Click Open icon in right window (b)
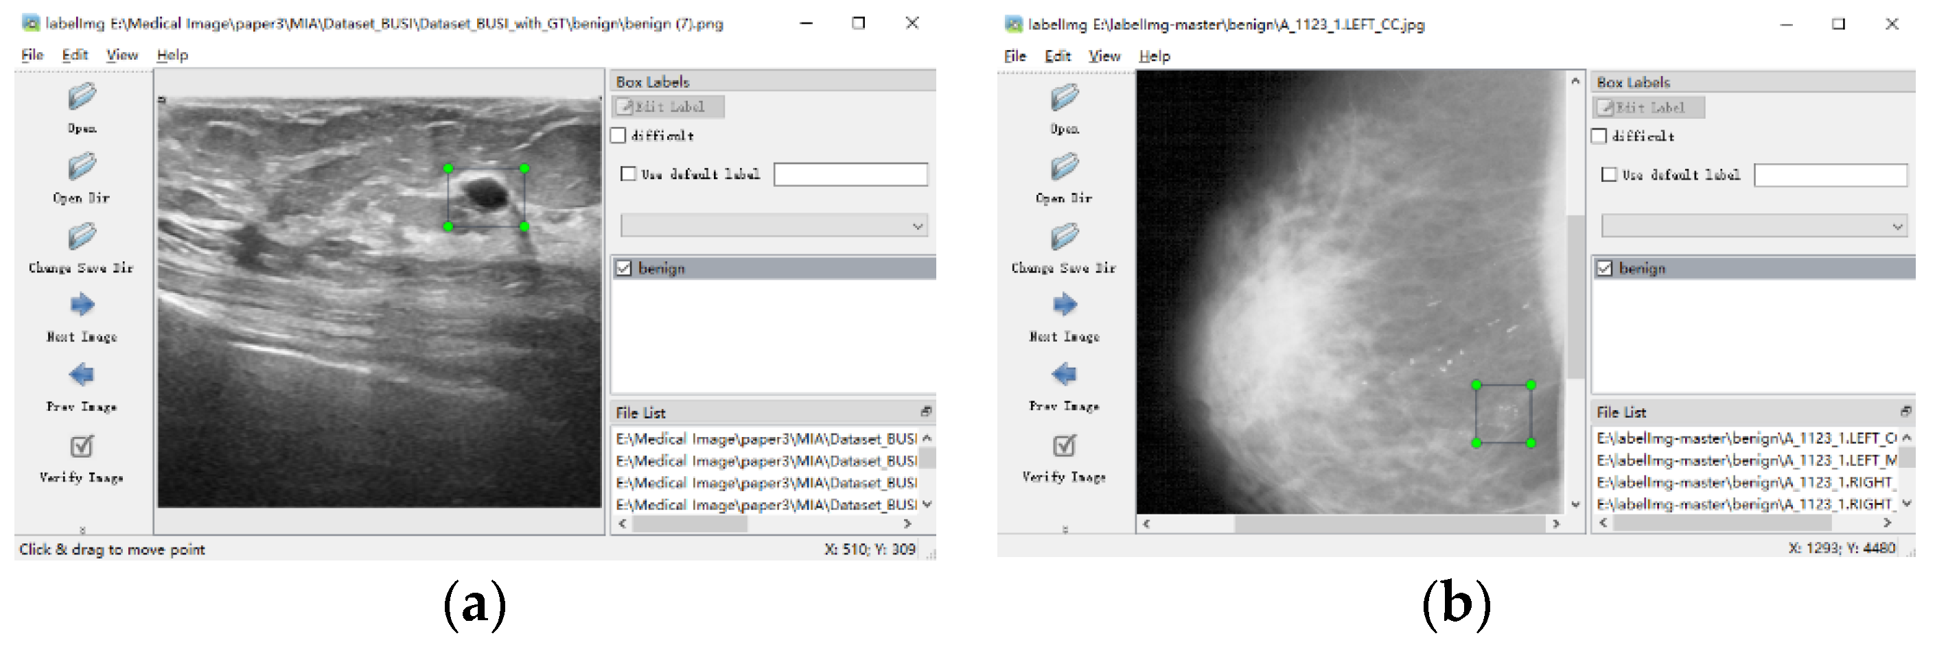This screenshot has height=649, width=1935. [x=1065, y=97]
